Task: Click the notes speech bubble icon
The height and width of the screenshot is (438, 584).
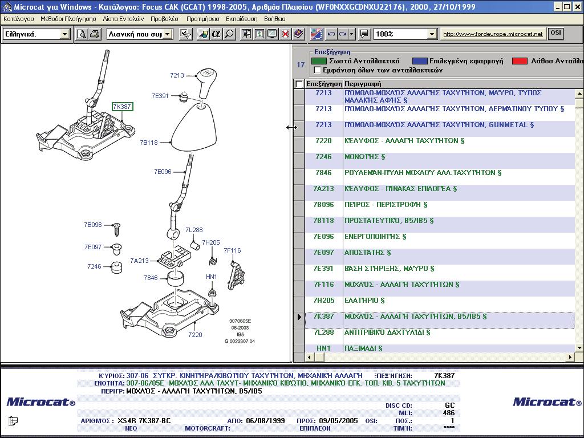Action: (x=364, y=34)
